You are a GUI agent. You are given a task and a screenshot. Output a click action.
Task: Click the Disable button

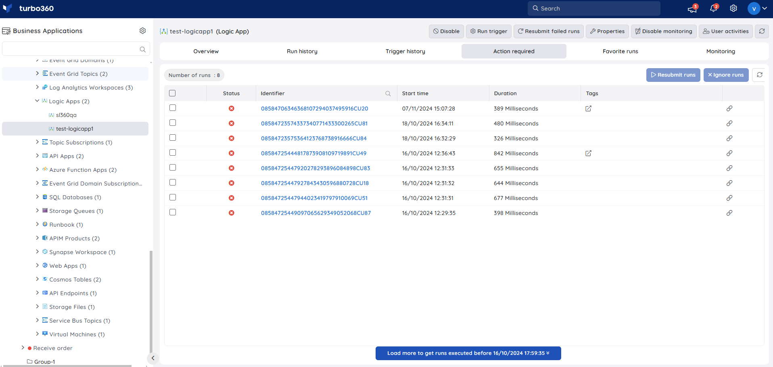(446, 31)
